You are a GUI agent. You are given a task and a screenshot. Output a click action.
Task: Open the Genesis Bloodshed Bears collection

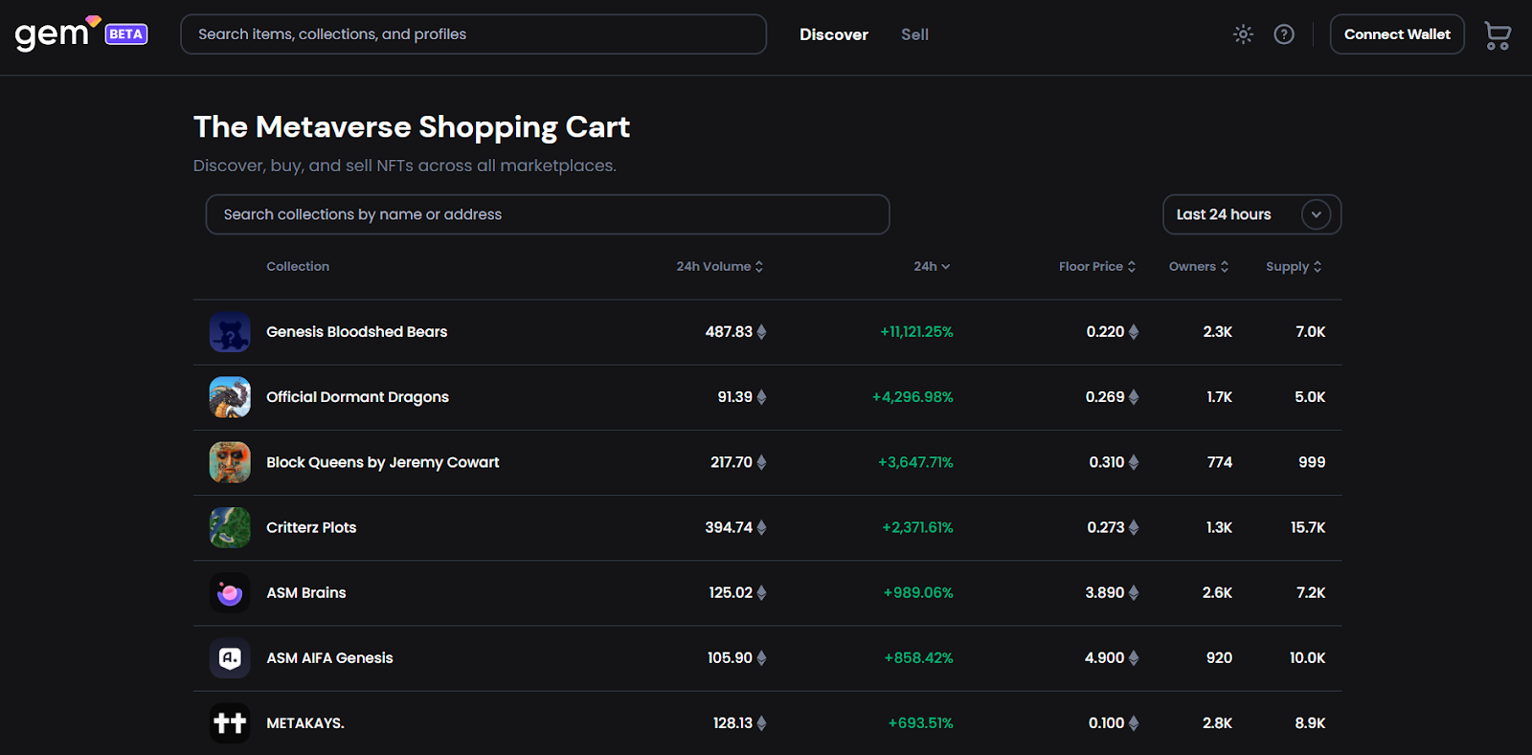[356, 332]
